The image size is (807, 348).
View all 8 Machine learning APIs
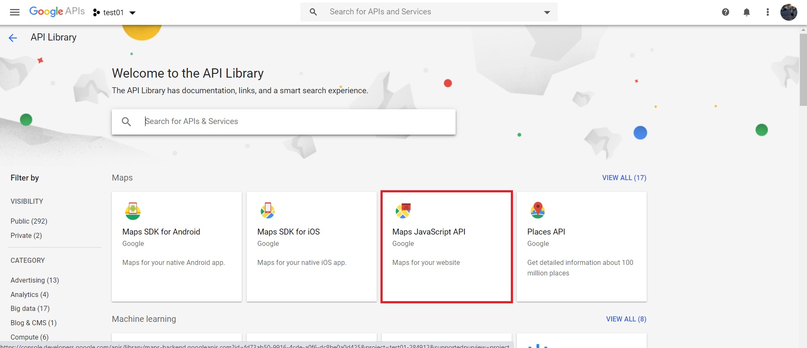(x=626, y=319)
